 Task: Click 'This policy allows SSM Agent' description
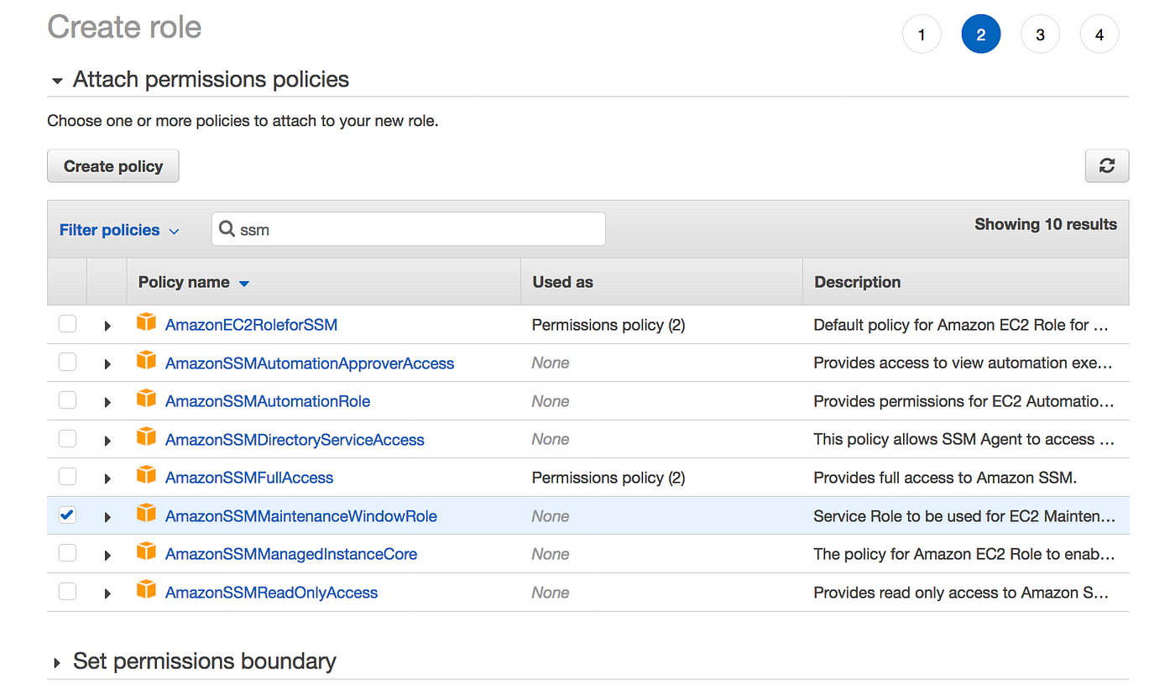(x=964, y=439)
